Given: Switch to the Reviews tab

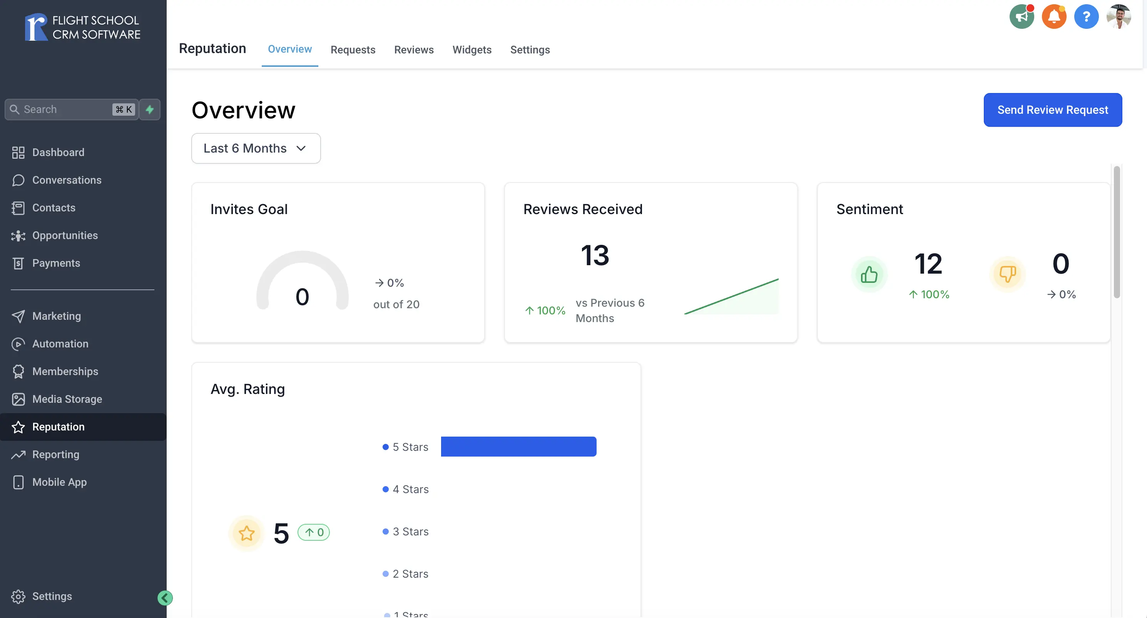Looking at the screenshot, I should [414, 50].
